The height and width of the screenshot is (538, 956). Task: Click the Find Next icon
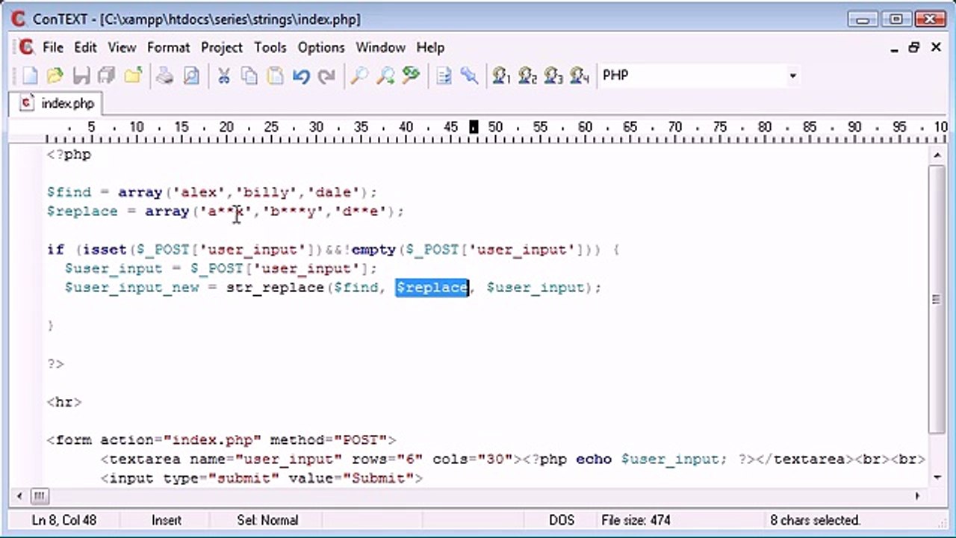coord(385,75)
